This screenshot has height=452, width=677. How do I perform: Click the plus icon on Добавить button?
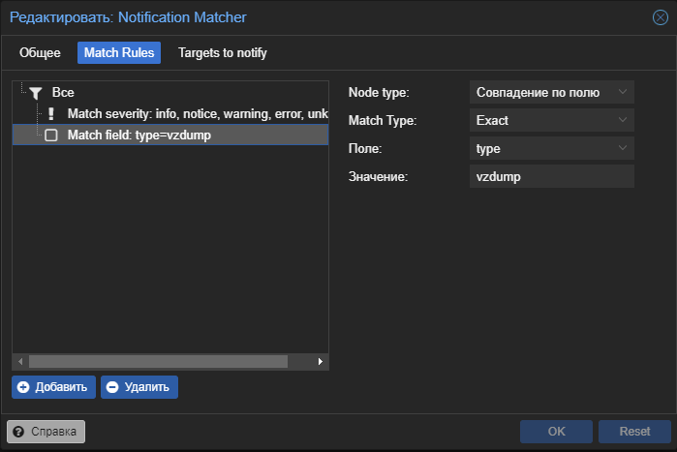coord(23,387)
